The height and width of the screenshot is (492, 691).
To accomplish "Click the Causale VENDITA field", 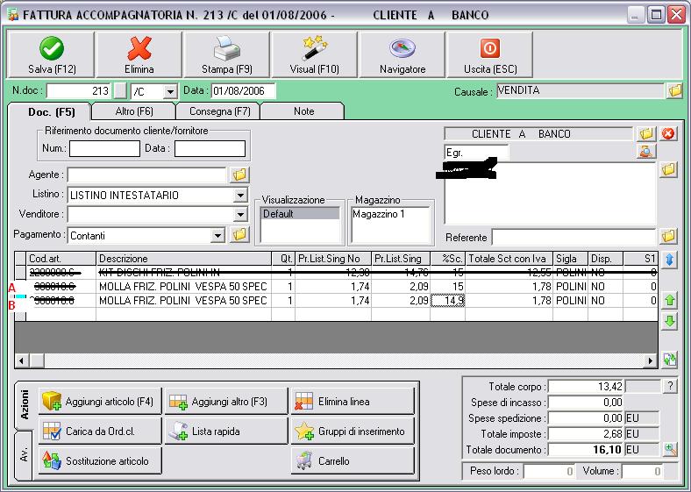I will tap(580, 91).
